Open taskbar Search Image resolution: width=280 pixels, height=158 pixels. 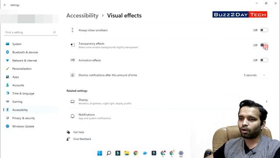[x=109, y=153]
